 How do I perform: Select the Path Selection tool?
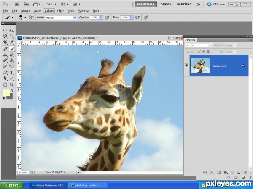[x=5, y=78]
